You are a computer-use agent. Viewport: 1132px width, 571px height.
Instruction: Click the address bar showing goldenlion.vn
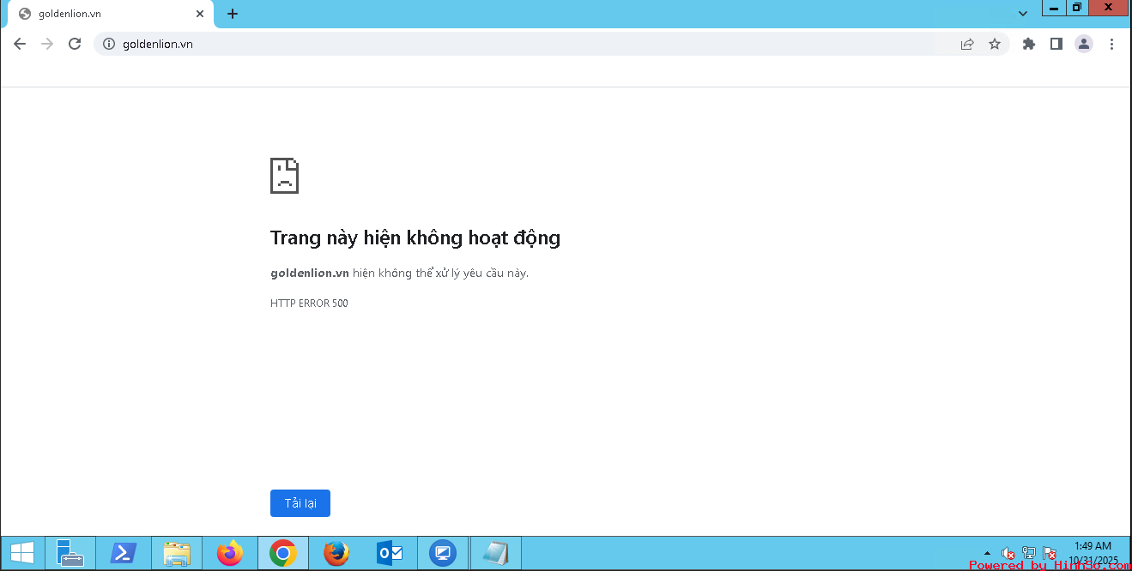tap(515, 44)
